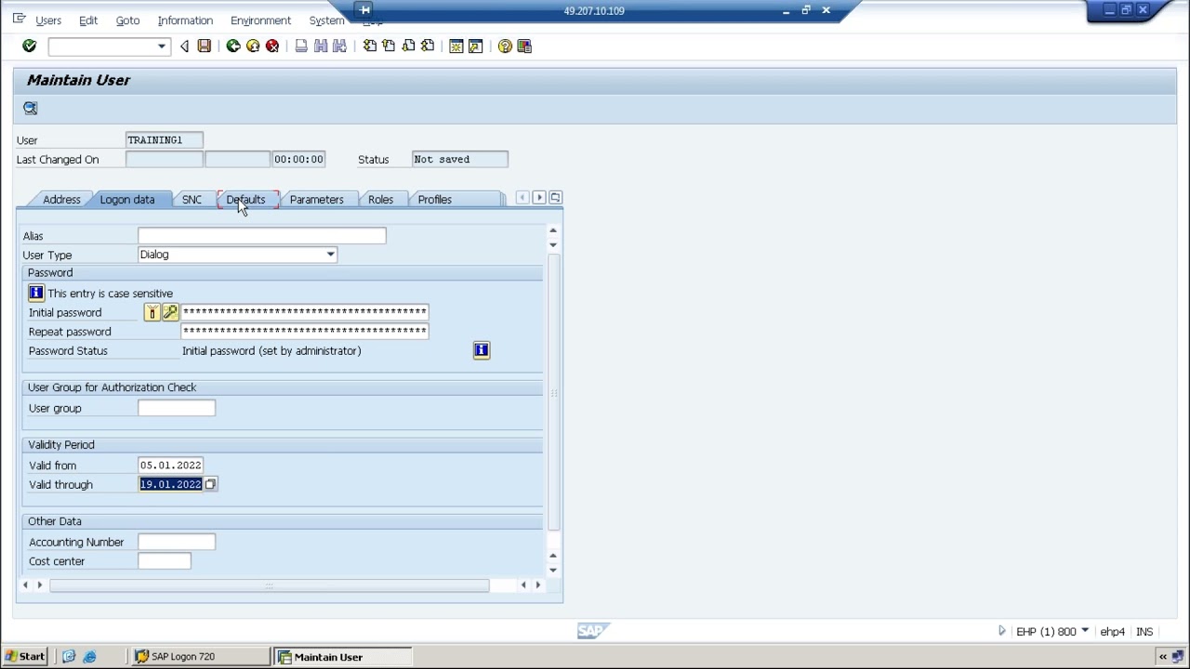Click the Valid through date field
1190x669 pixels.
pos(170,484)
